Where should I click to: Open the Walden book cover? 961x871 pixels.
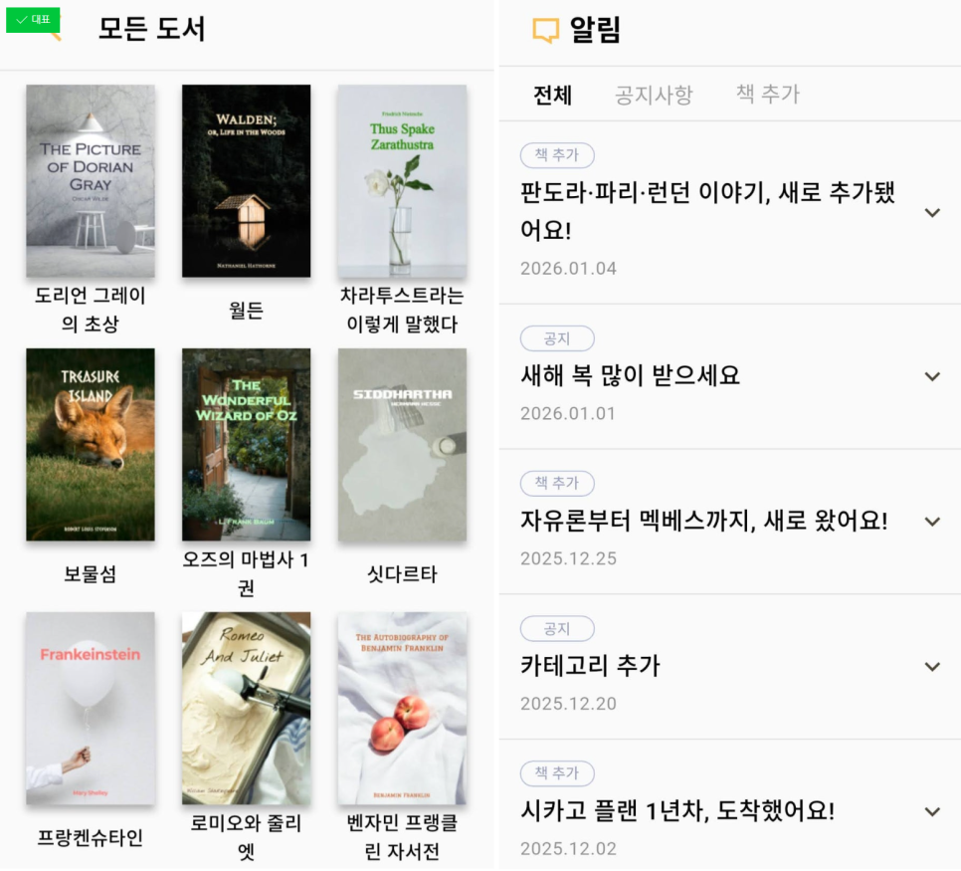(x=246, y=181)
